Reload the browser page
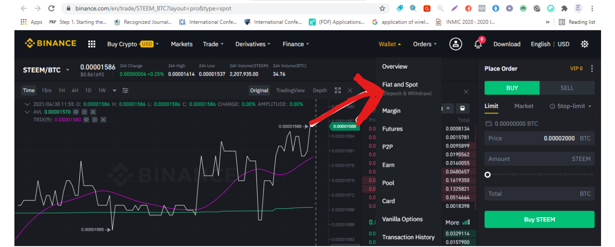Screen dimensions: 615x247 pos(51,8)
